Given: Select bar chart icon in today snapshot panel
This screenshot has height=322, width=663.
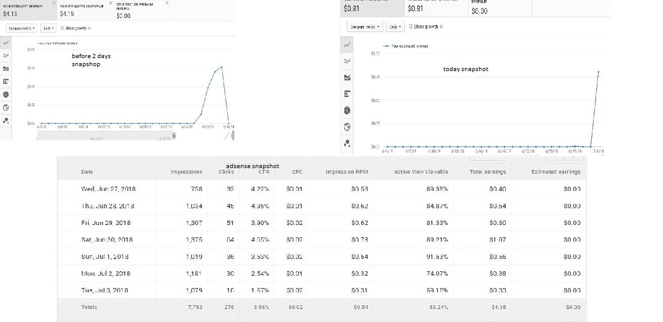Looking at the screenshot, I should click(x=347, y=94).
